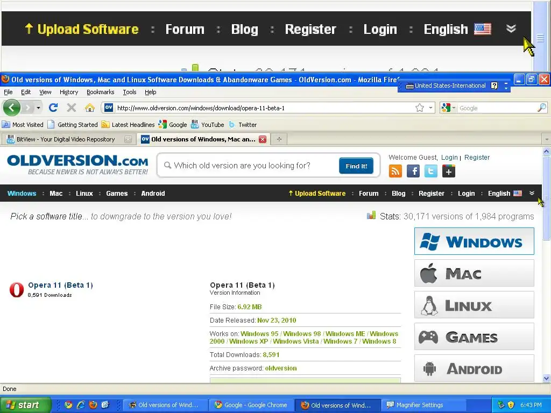This screenshot has width=551, height=413.
Task: Click the OldVersion.com logo
Action: (77, 165)
